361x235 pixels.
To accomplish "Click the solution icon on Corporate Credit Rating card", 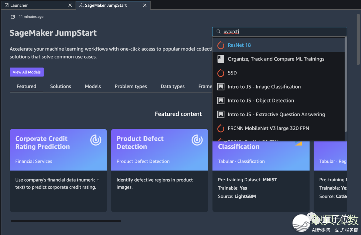I will (96, 140).
